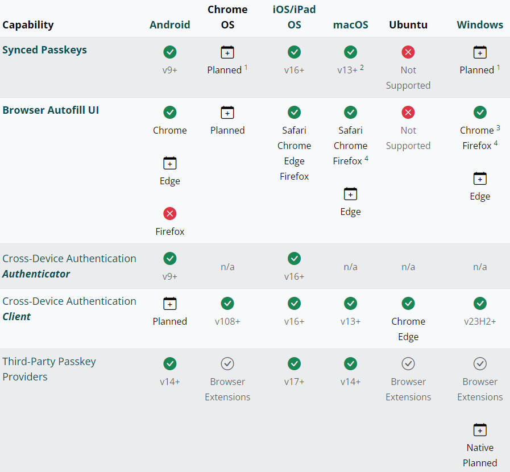Click green check for iOS Browser Autofill
Image resolution: width=510 pixels, height=472 pixels.
click(x=294, y=112)
